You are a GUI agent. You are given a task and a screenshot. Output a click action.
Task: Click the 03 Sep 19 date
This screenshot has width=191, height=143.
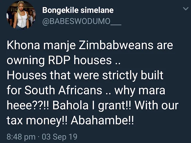[x=60, y=137]
